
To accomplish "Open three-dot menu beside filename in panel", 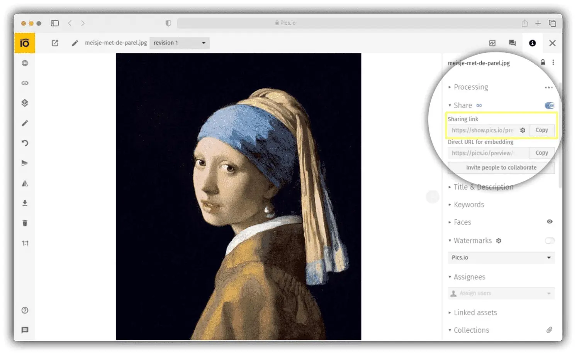I will coord(553,62).
